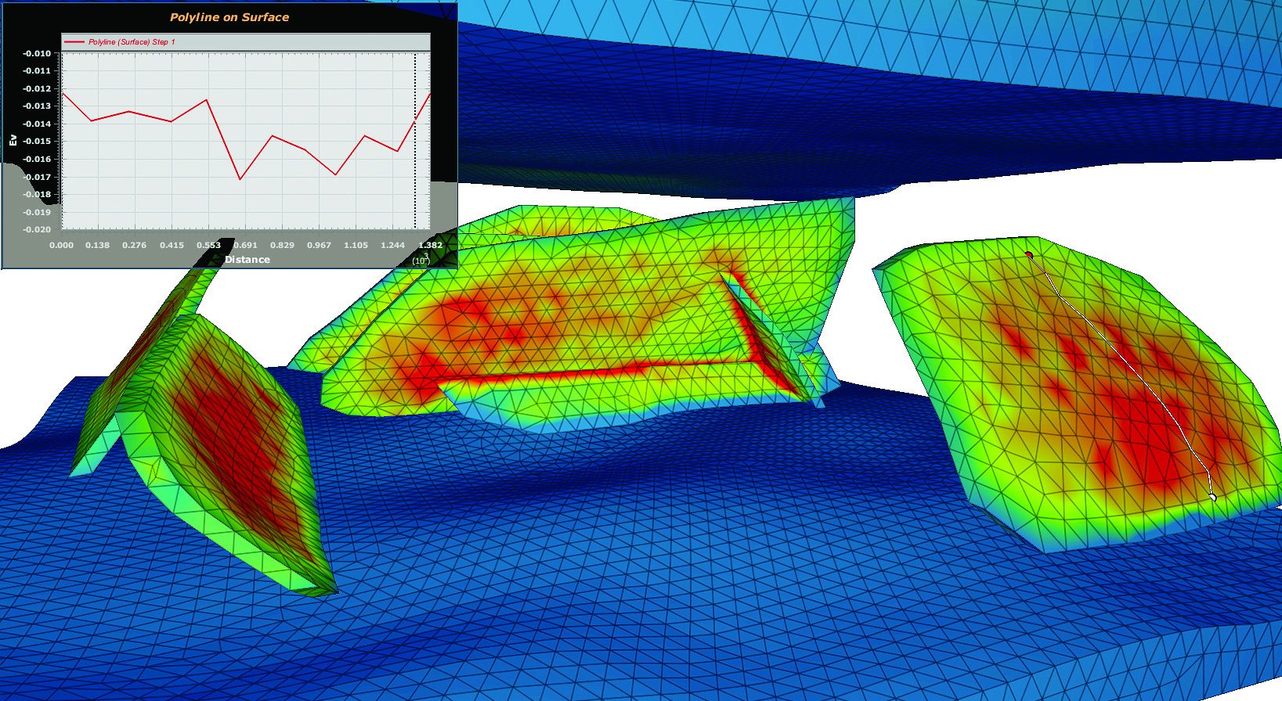This screenshot has width=1282, height=701.
Task: Select the dotted vertical cursor line in plot
Action: pyautogui.click(x=415, y=141)
